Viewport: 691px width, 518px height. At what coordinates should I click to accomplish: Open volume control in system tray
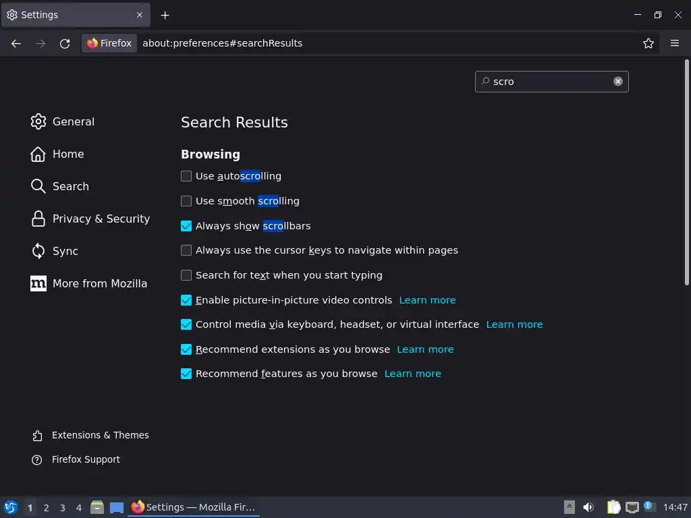tap(588, 507)
